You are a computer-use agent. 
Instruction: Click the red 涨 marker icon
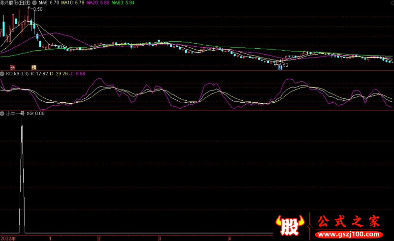tap(12, 67)
